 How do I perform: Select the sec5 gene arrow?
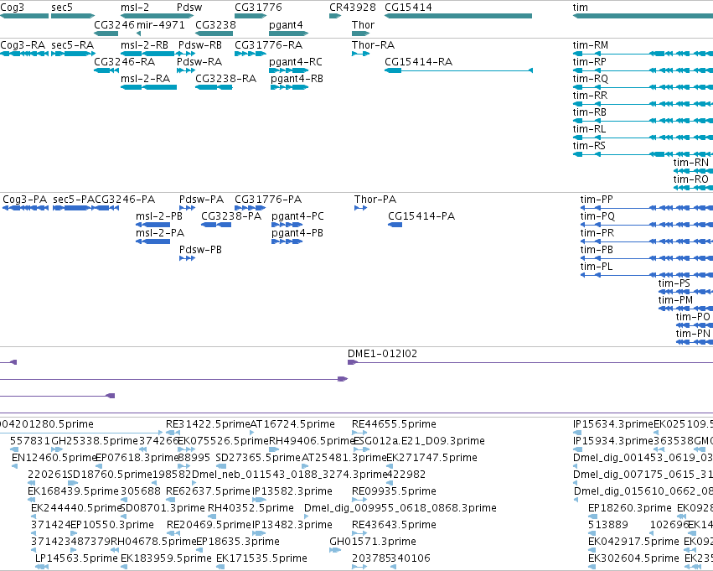[x=73, y=16]
